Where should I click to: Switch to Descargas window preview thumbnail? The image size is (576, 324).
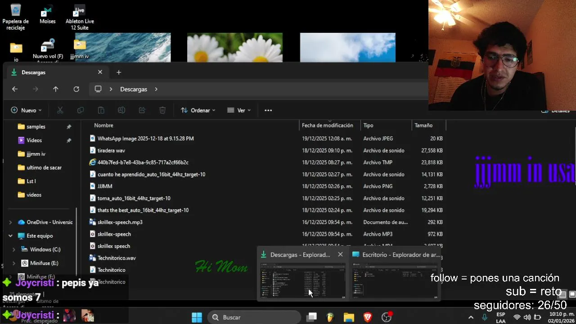coord(302,281)
